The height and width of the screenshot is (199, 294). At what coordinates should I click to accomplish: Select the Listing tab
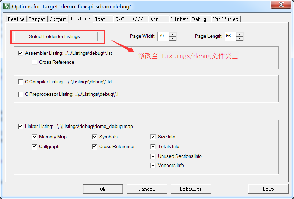click(x=80, y=19)
